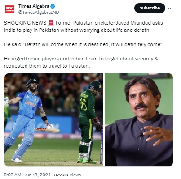The height and width of the screenshot is (179, 181).
Task: Click the lapel microphone on the black shirt
Action: 141,135
